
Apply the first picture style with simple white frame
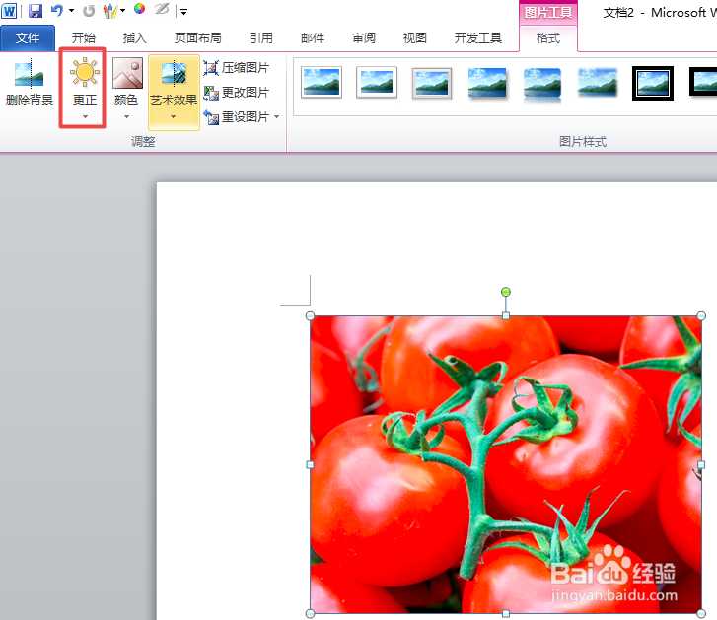[x=322, y=82]
